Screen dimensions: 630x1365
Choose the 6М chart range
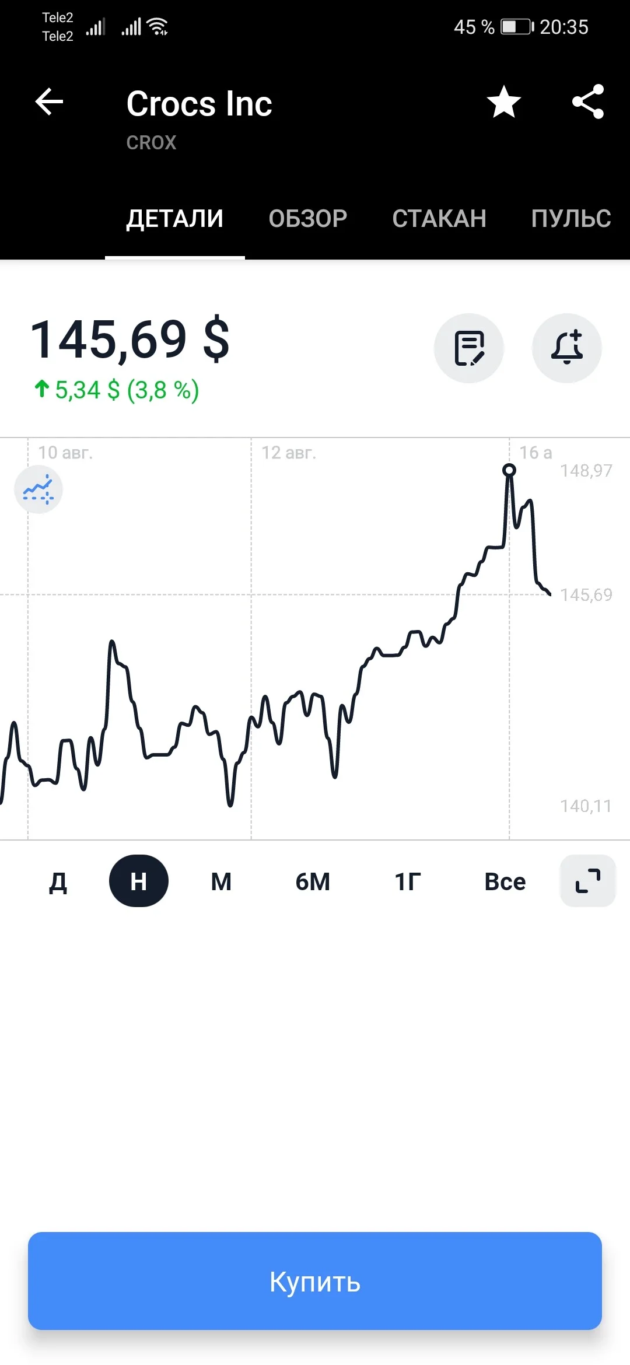click(313, 881)
